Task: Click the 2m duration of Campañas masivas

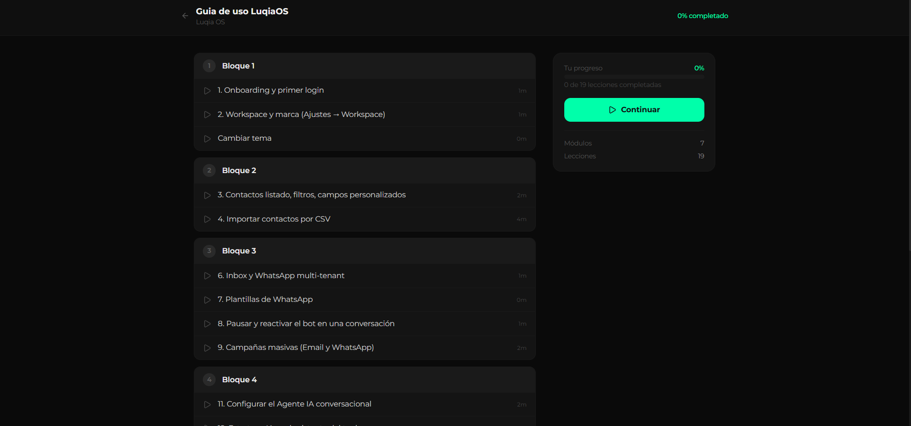Action: (522, 348)
